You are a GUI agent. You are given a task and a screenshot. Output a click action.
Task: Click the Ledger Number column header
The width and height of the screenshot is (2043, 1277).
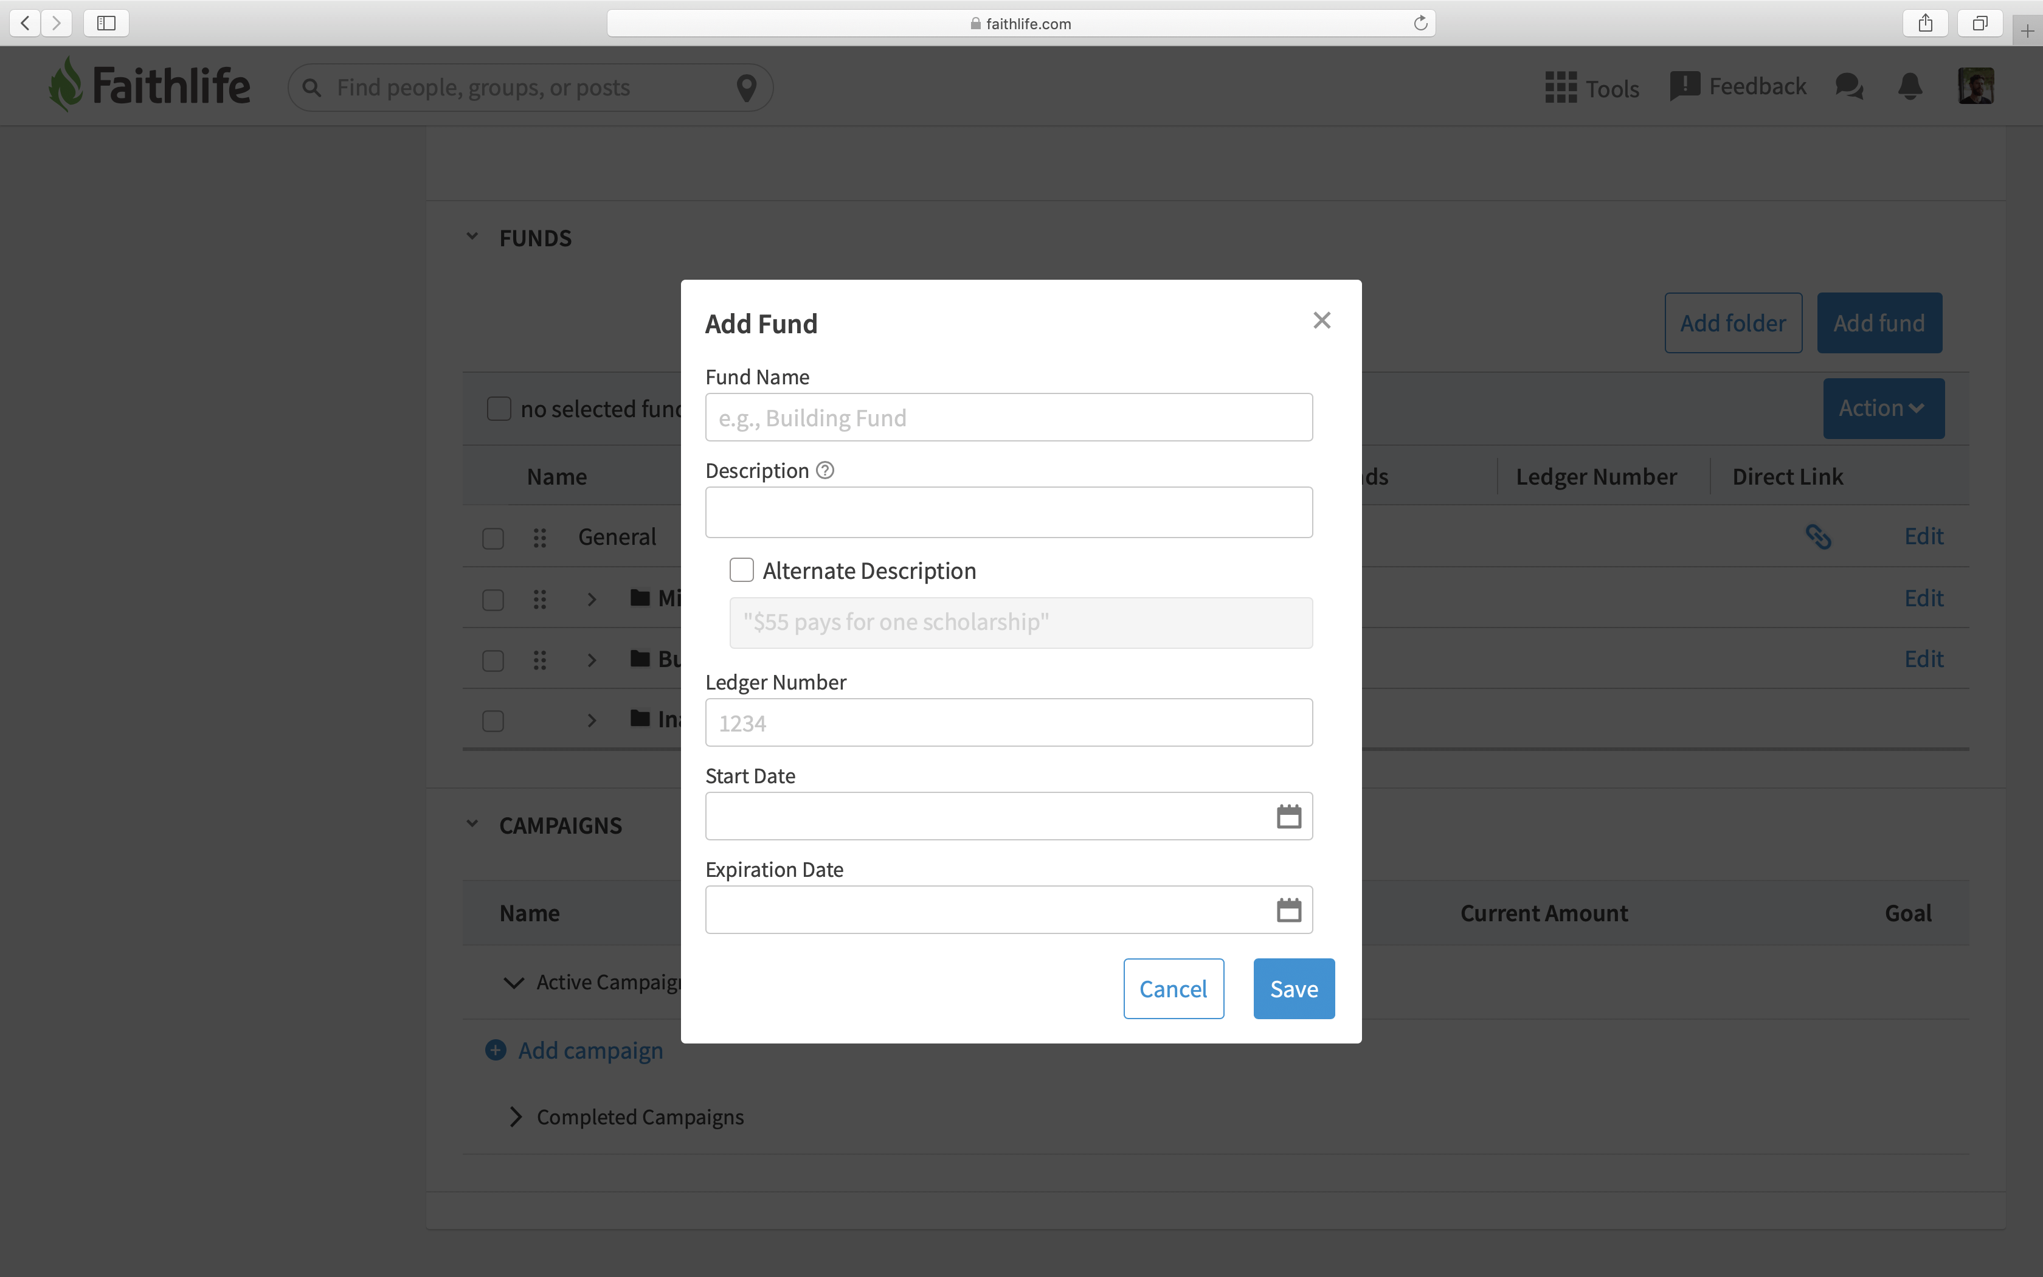click(1597, 476)
